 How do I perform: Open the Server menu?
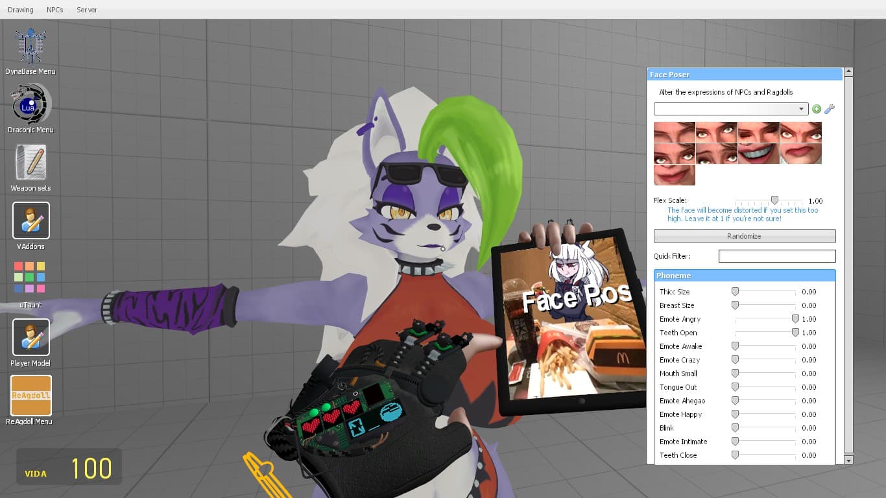tap(87, 10)
